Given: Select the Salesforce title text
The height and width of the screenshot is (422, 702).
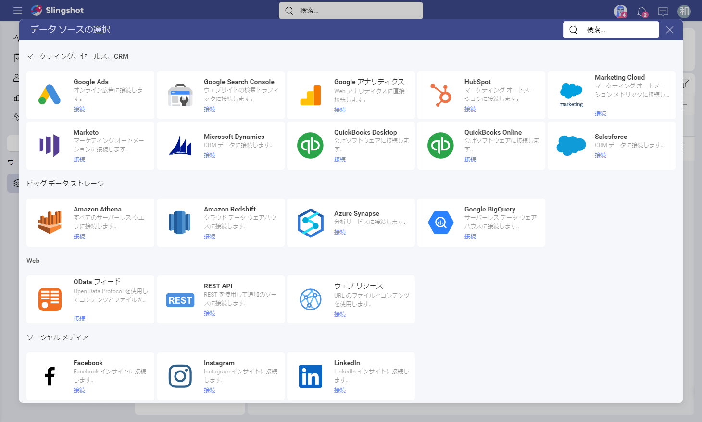Looking at the screenshot, I should coord(611,137).
